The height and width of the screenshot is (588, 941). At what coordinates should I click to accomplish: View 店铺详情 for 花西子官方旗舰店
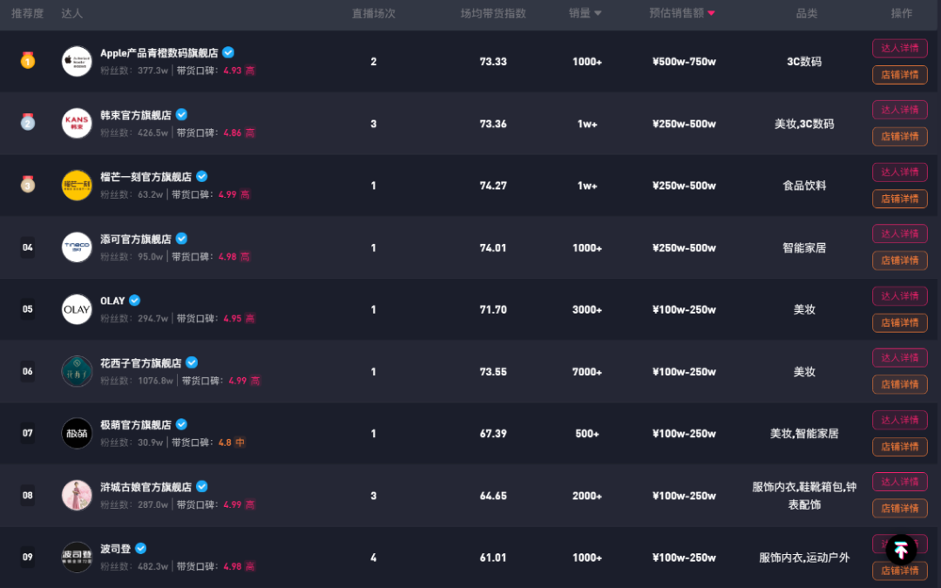point(900,384)
